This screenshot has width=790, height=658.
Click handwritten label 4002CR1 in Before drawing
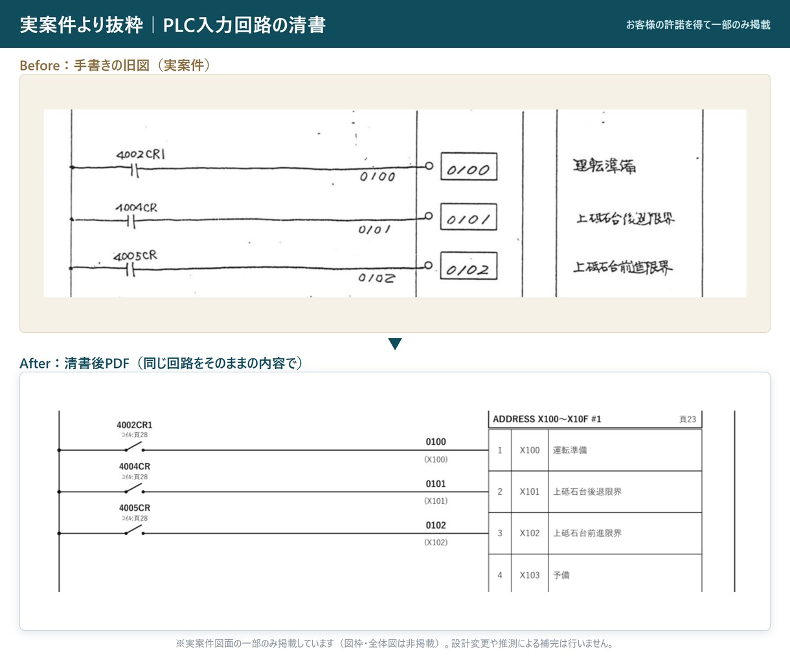pyautogui.click(x=141, y=155)
